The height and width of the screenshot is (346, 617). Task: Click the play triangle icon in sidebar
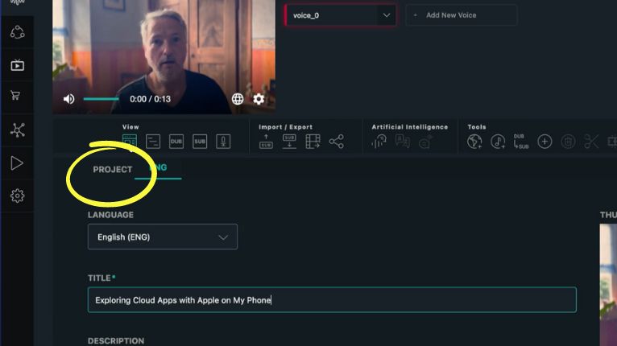17,163
